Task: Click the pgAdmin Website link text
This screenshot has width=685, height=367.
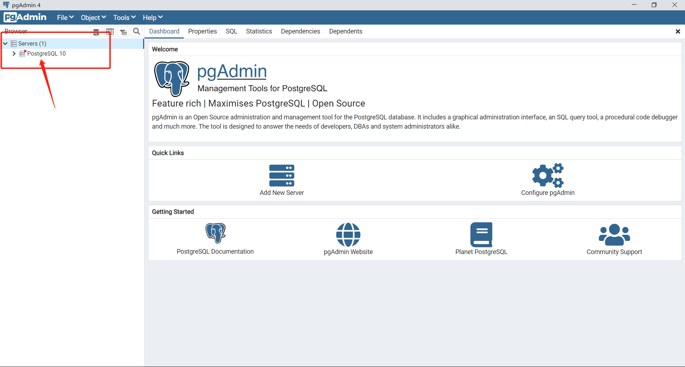Action: pos(348,252)
